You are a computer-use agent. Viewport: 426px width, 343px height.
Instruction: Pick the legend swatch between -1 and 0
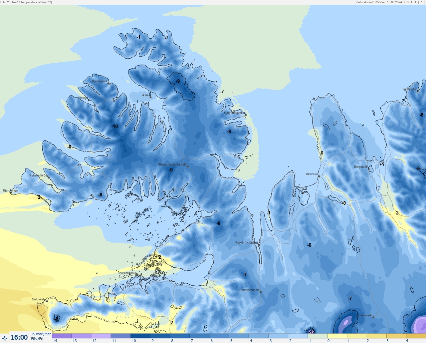(x=318, y=336)
